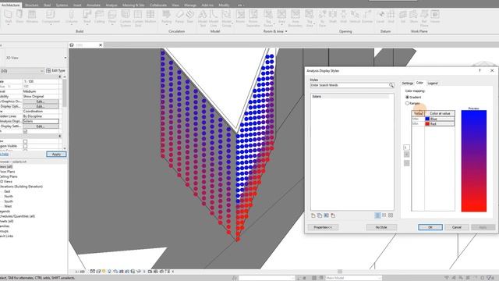Screen dimensions: 499x281
Task: Click the search magnifier icon in Styles
Action: click(391, 85)
